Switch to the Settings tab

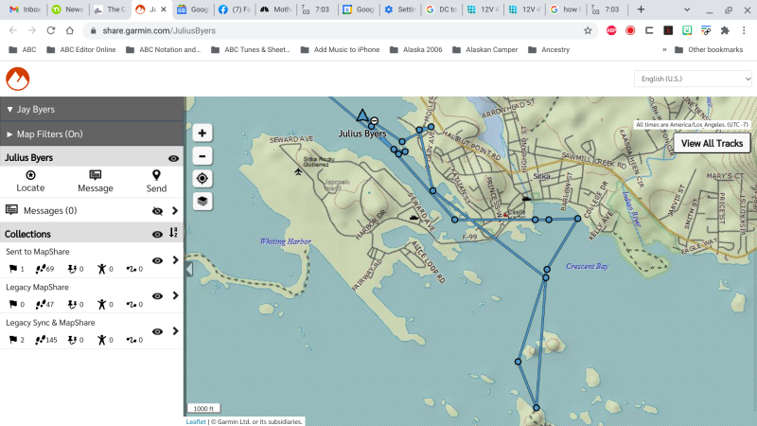pyautogui.click(x=400, y=9)
